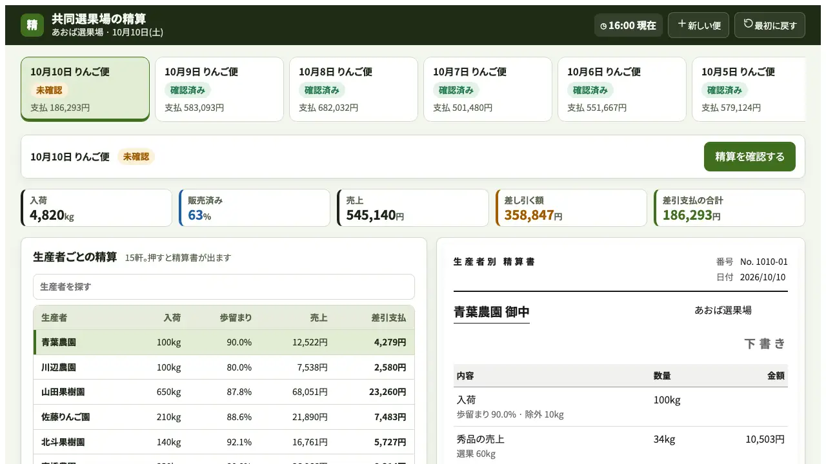The height and width of the screenshot is (464, 826).
Task: Open the 10月5日 りんご便 card
Action: (x=749, y=89)
